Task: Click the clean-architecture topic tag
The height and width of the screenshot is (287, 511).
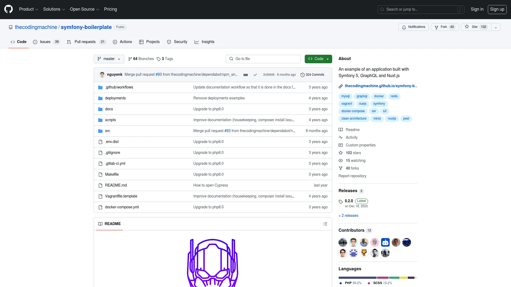Action: 354,119
